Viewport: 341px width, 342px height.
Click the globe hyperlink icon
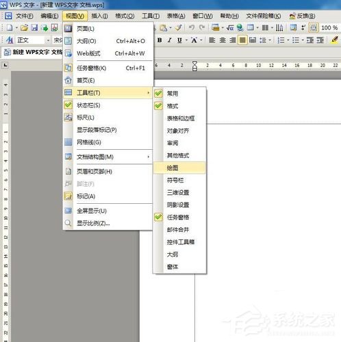240,28
